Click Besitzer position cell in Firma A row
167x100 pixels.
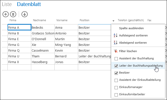tap(95, 27)
